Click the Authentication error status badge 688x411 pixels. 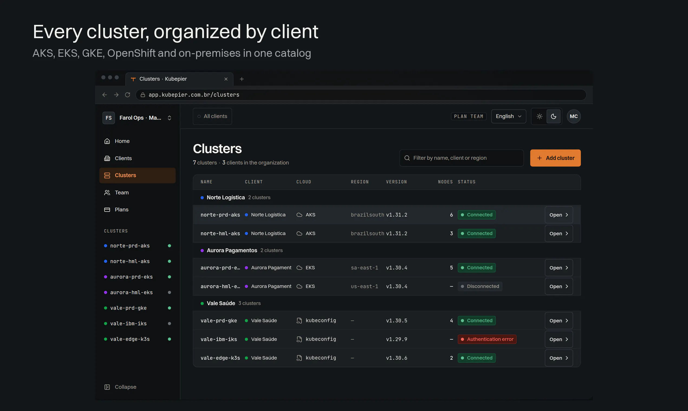click(x=487, y=339)
